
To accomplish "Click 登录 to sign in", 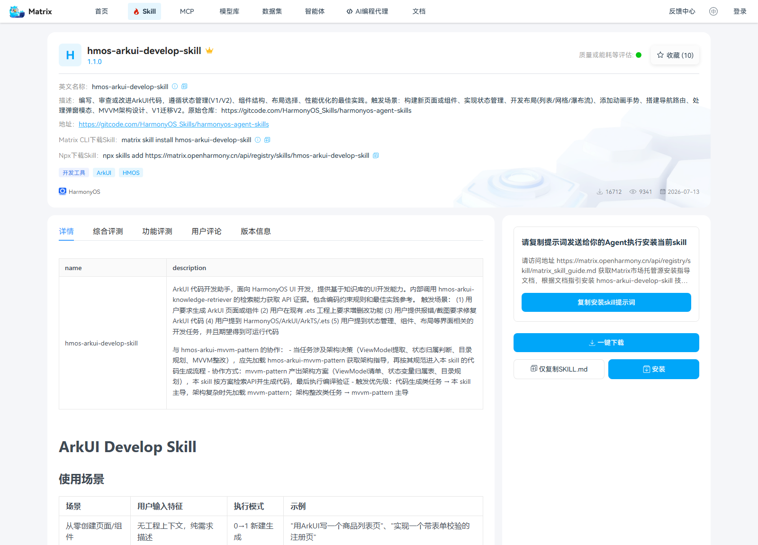I will point(740,11).
